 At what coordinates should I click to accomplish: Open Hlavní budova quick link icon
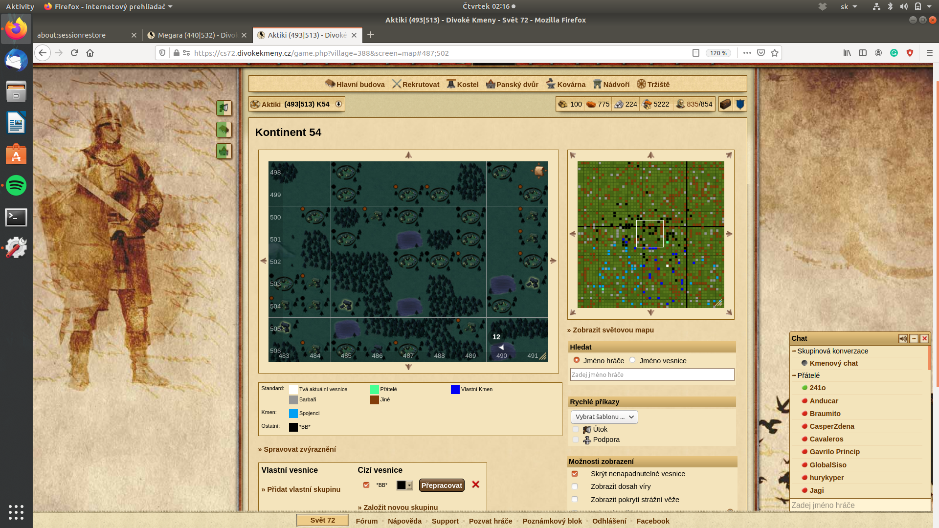(330, 84)
